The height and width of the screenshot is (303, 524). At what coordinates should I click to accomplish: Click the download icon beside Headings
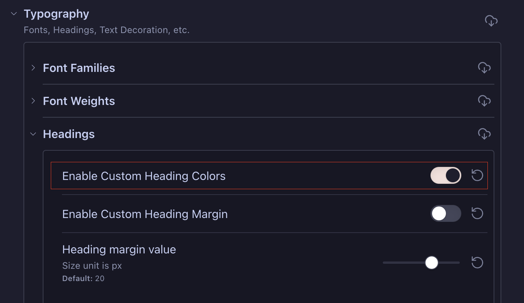point(484,134)
